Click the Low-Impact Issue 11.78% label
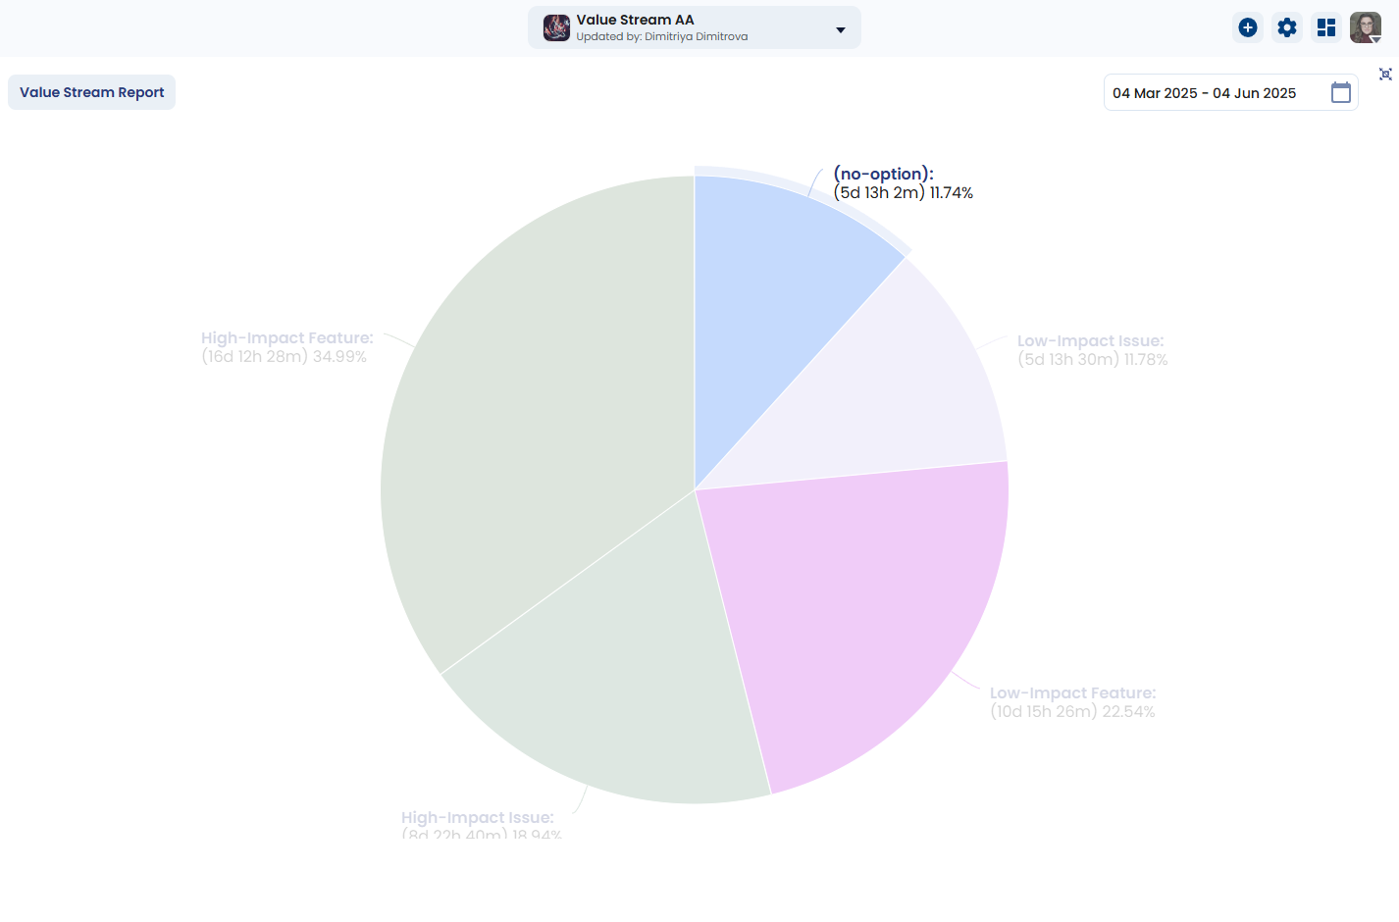This screenshot has height=922, width=1399. (x=1091, y=350)
